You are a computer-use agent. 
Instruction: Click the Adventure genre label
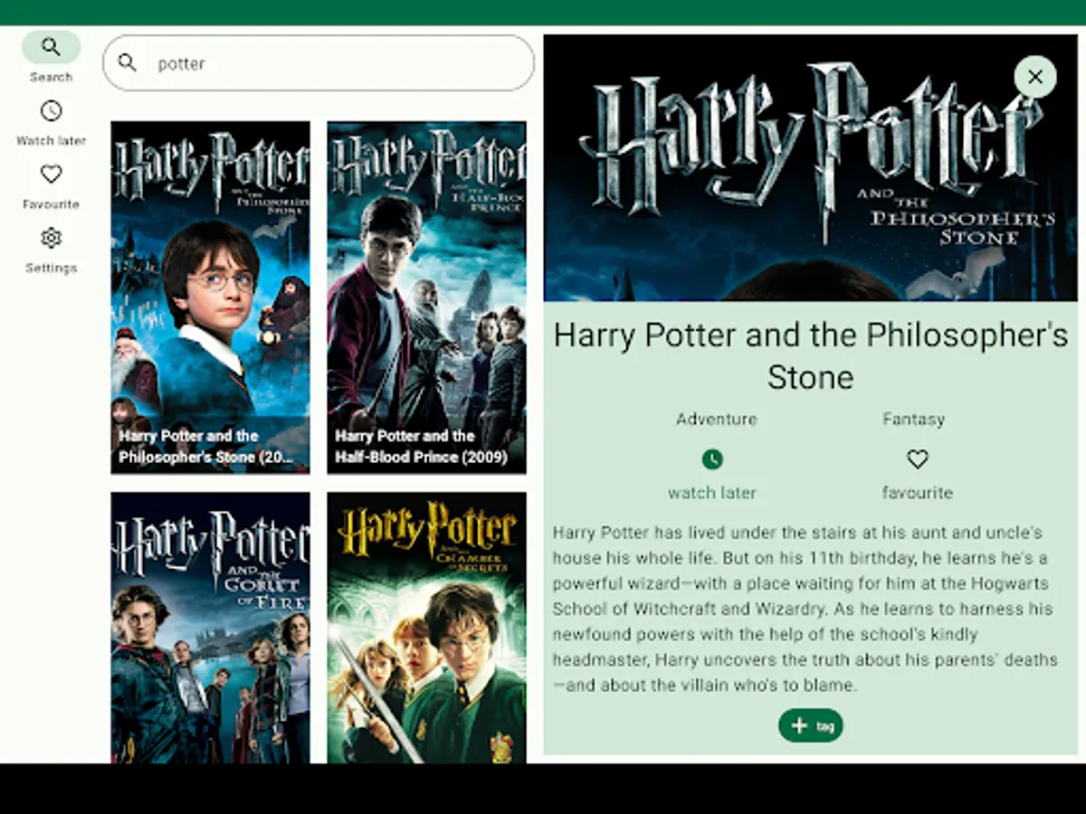(716, 419)
